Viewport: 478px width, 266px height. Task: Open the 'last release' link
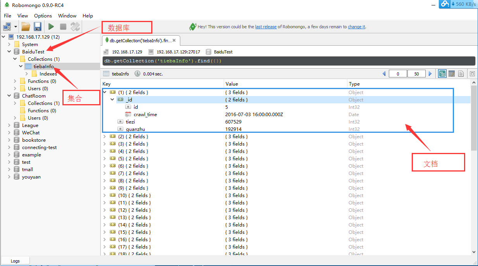coord(266,27)
